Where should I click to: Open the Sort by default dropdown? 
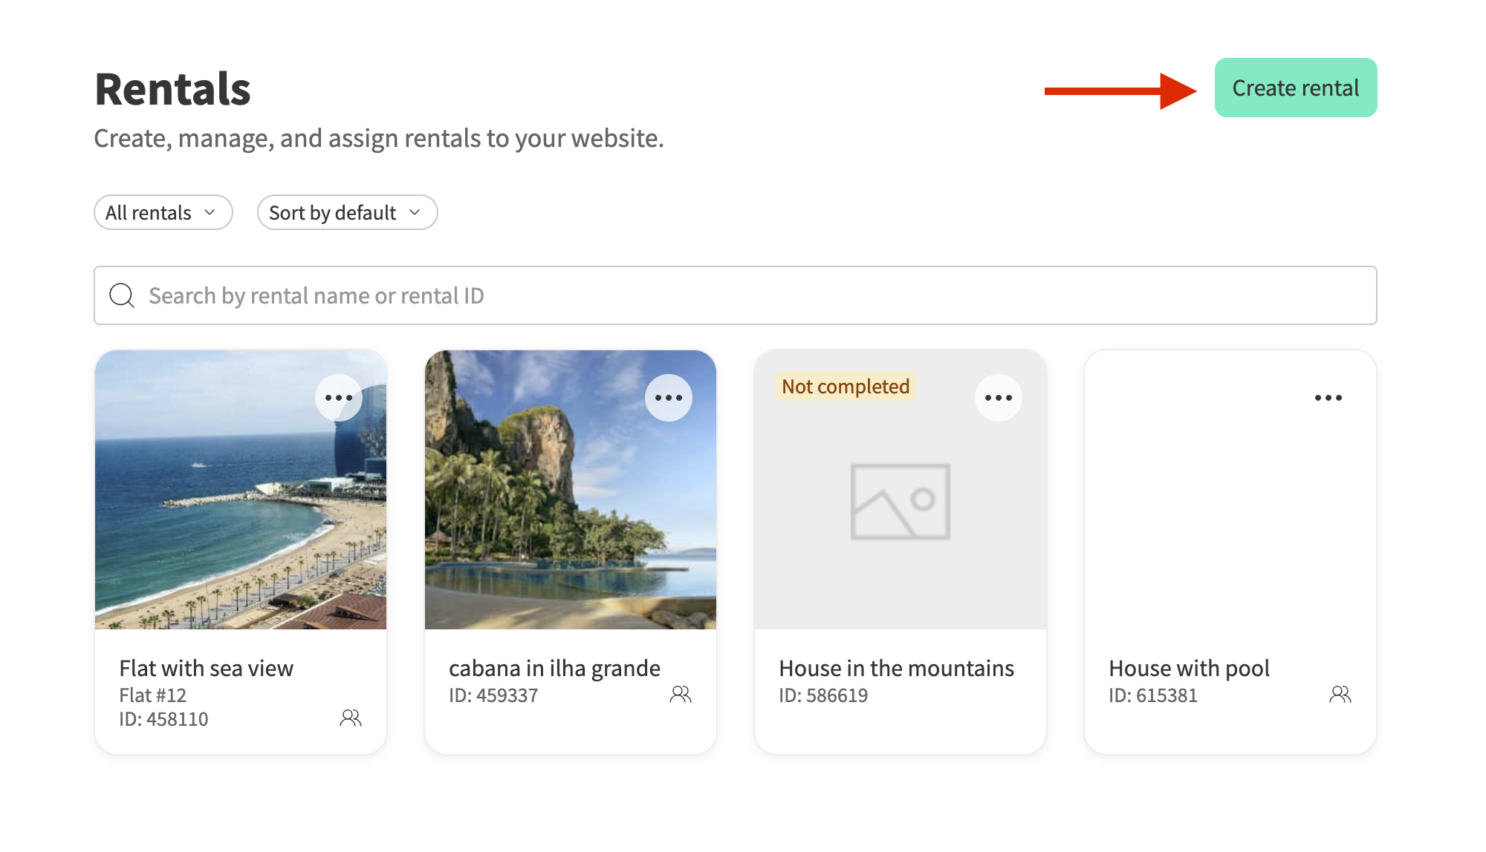pyautogui.click(x=347, y=213)
